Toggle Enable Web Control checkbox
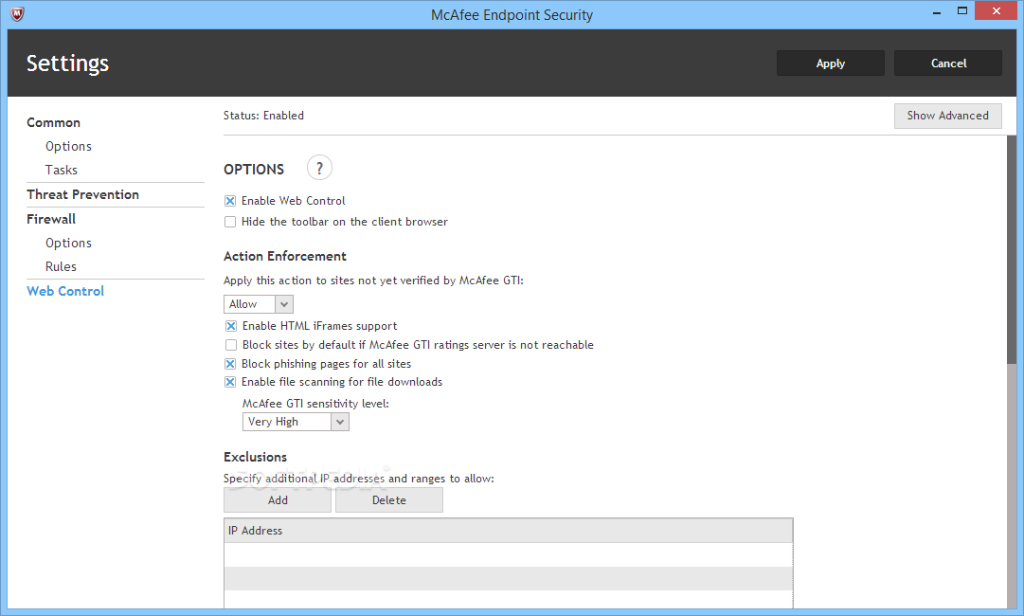 (x=230, y=201)
